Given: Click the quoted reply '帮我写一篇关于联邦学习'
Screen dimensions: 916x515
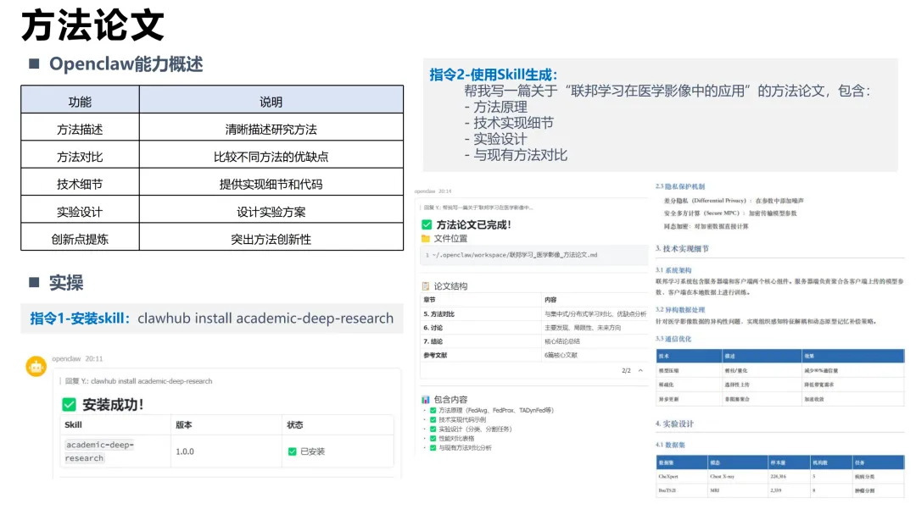Looking at the screenshot, I should point(478,207).
